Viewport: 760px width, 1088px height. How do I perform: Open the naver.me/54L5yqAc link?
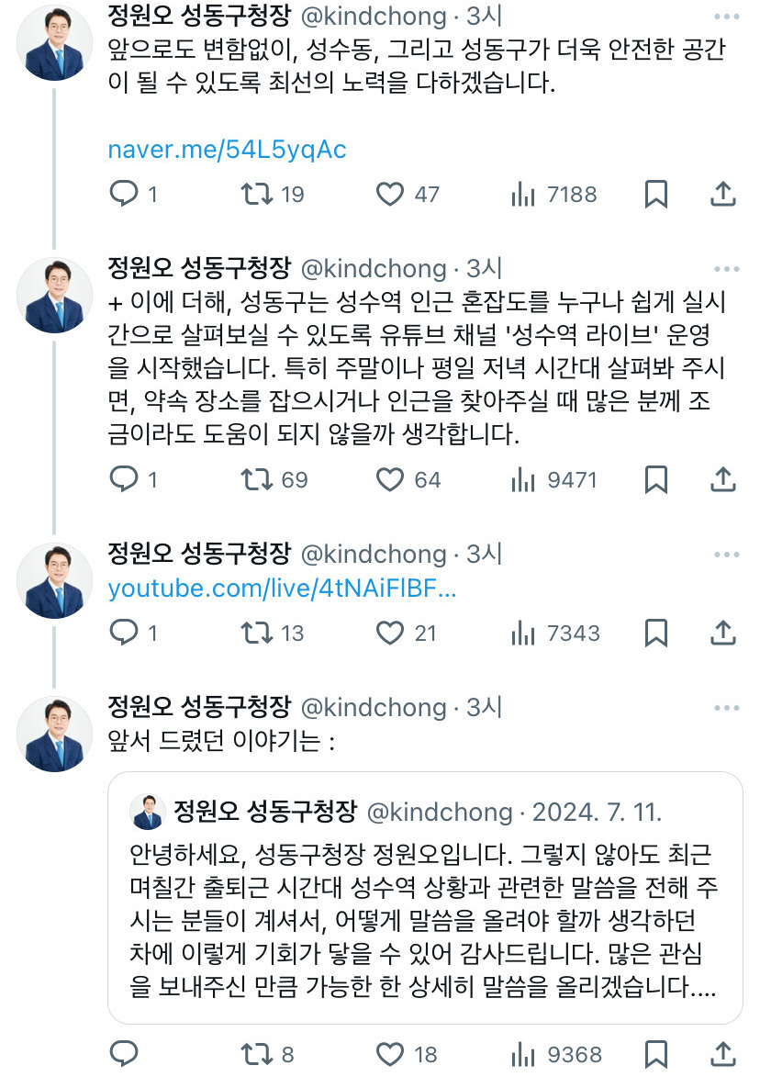click(227, 150)
